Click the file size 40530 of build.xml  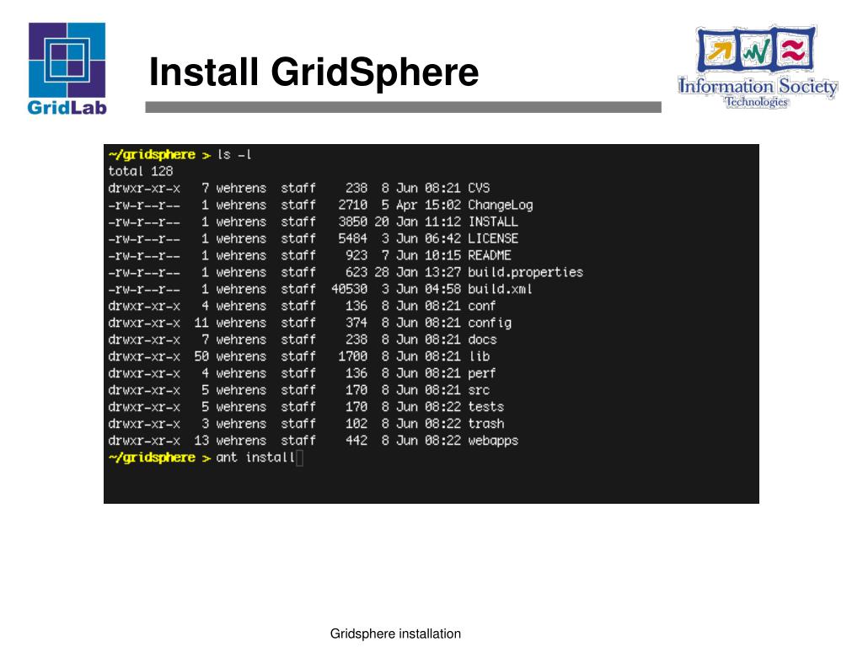click(x=349, y=289)
